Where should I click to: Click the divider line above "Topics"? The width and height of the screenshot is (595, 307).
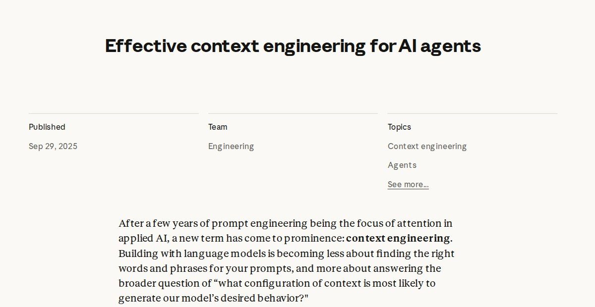click(x=473, y=113)
